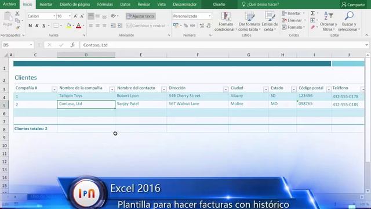The height and width of the screenshot is (209, 371).
Task: Open filter for Nombre del contacto
Action: pyautogui.click(x=163, y=89)
